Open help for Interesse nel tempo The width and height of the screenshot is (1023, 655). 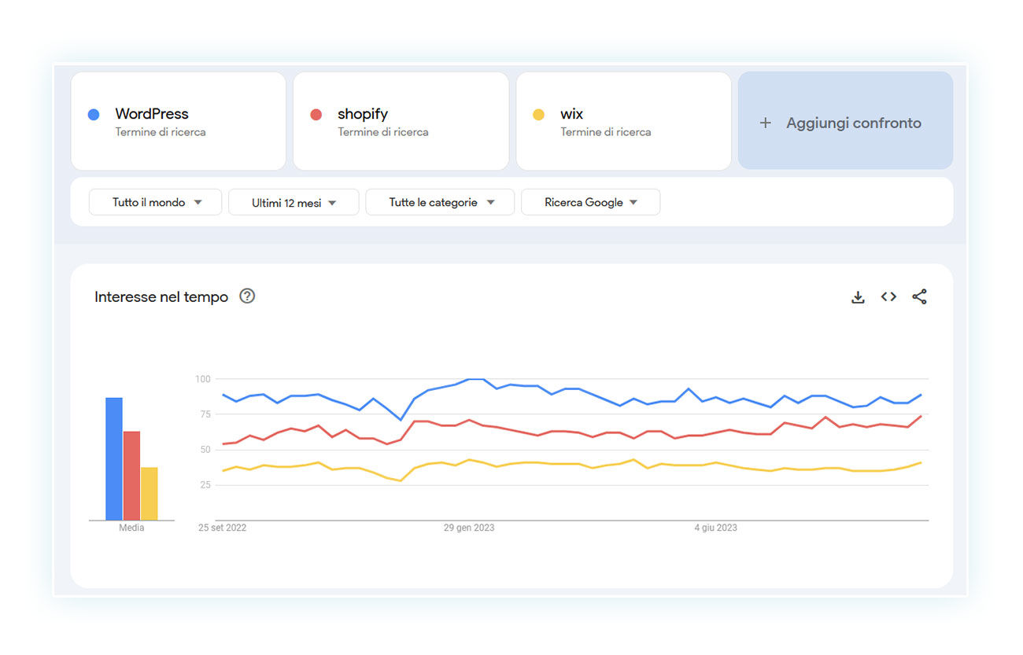(x=247, y=296)
